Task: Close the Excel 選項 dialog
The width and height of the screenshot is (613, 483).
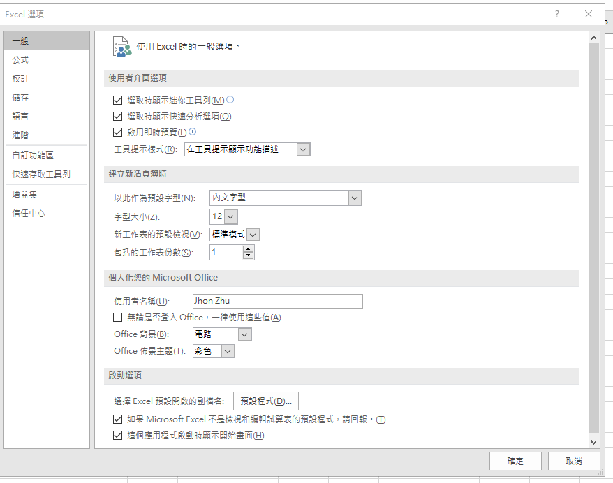Action: [x=589, y=15]
